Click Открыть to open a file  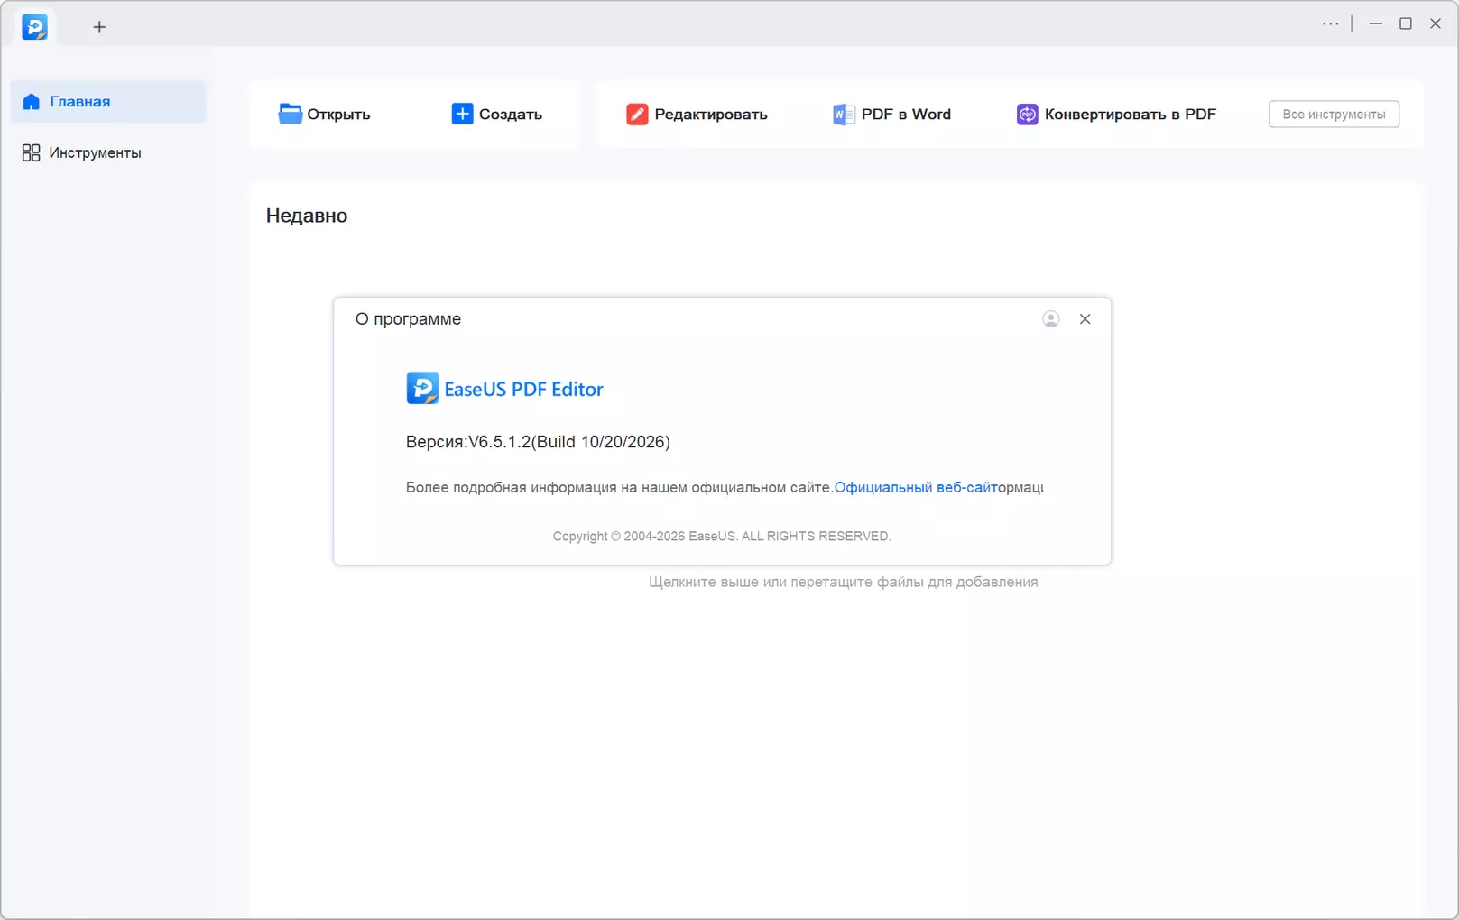pyautogui.click(x=325, y=114)
